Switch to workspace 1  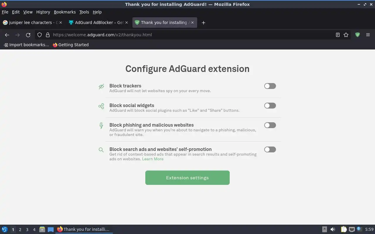[x=13, y=230]
